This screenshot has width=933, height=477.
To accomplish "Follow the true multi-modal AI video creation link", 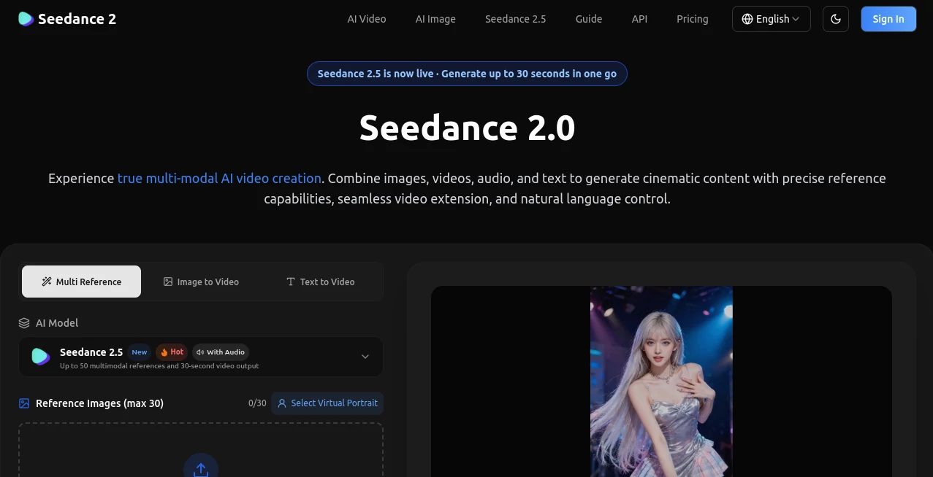I will [219, 178].
